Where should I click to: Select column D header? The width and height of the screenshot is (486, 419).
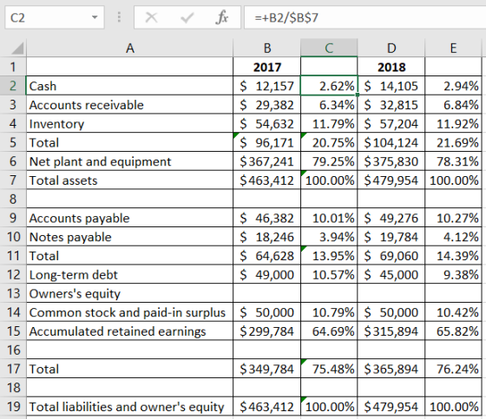391,48
